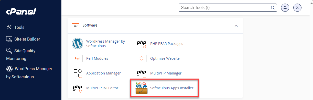The image size is (313, 100).
Task: Open the Application Manager link
Action: (x=103, y=73)
